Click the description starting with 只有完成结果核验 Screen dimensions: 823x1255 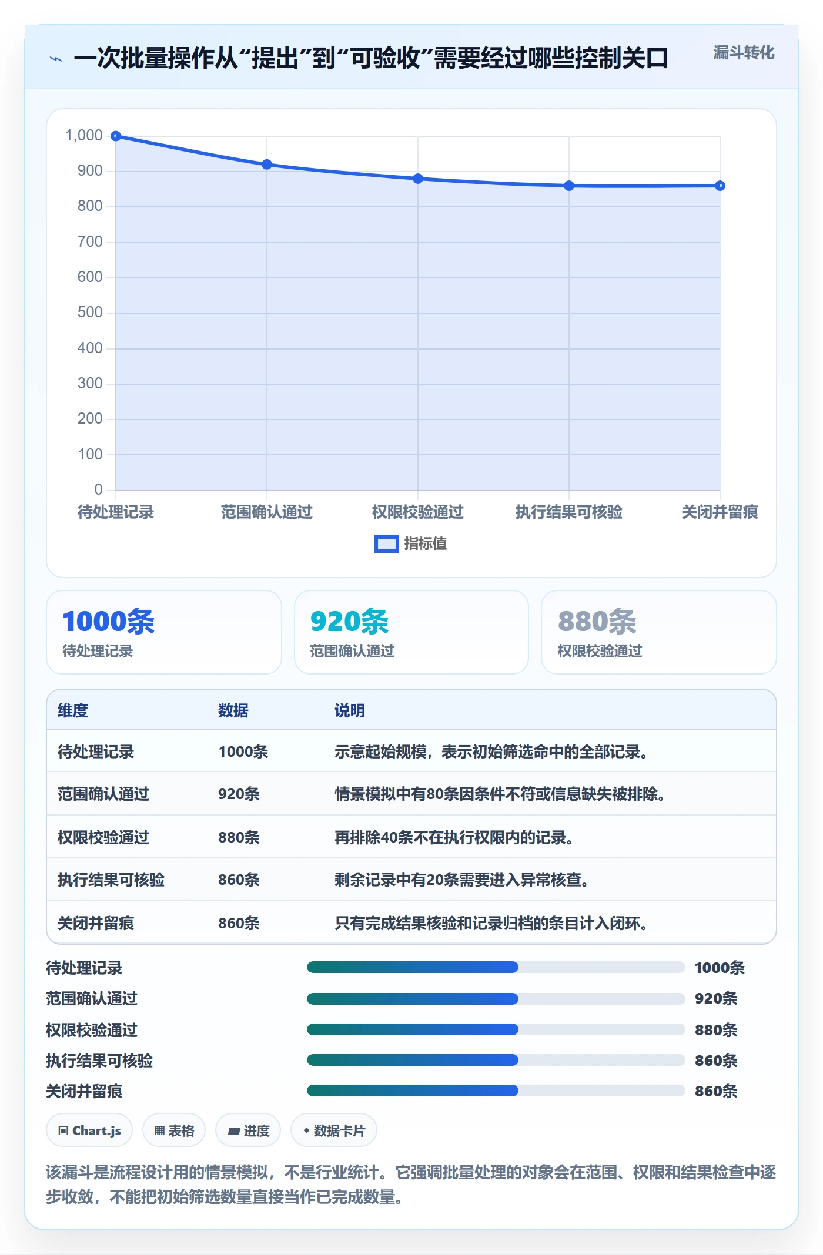tap(491, 923)
